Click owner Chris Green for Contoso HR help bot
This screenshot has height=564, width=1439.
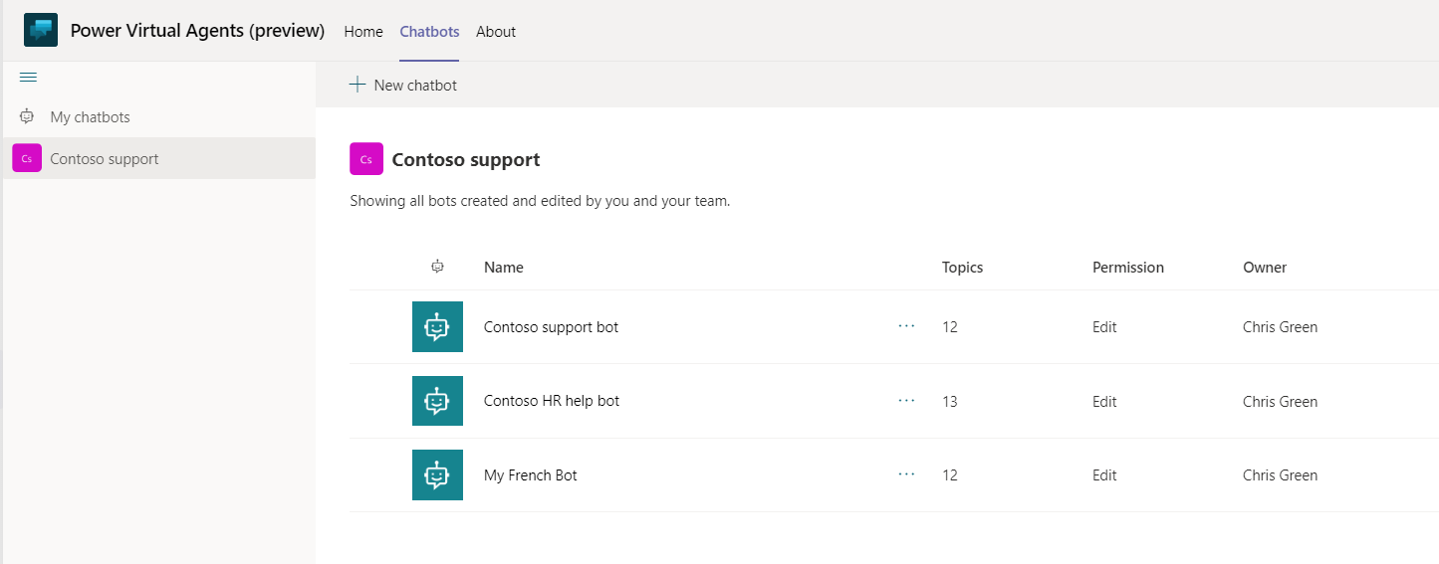click(x=1280, y=402)
